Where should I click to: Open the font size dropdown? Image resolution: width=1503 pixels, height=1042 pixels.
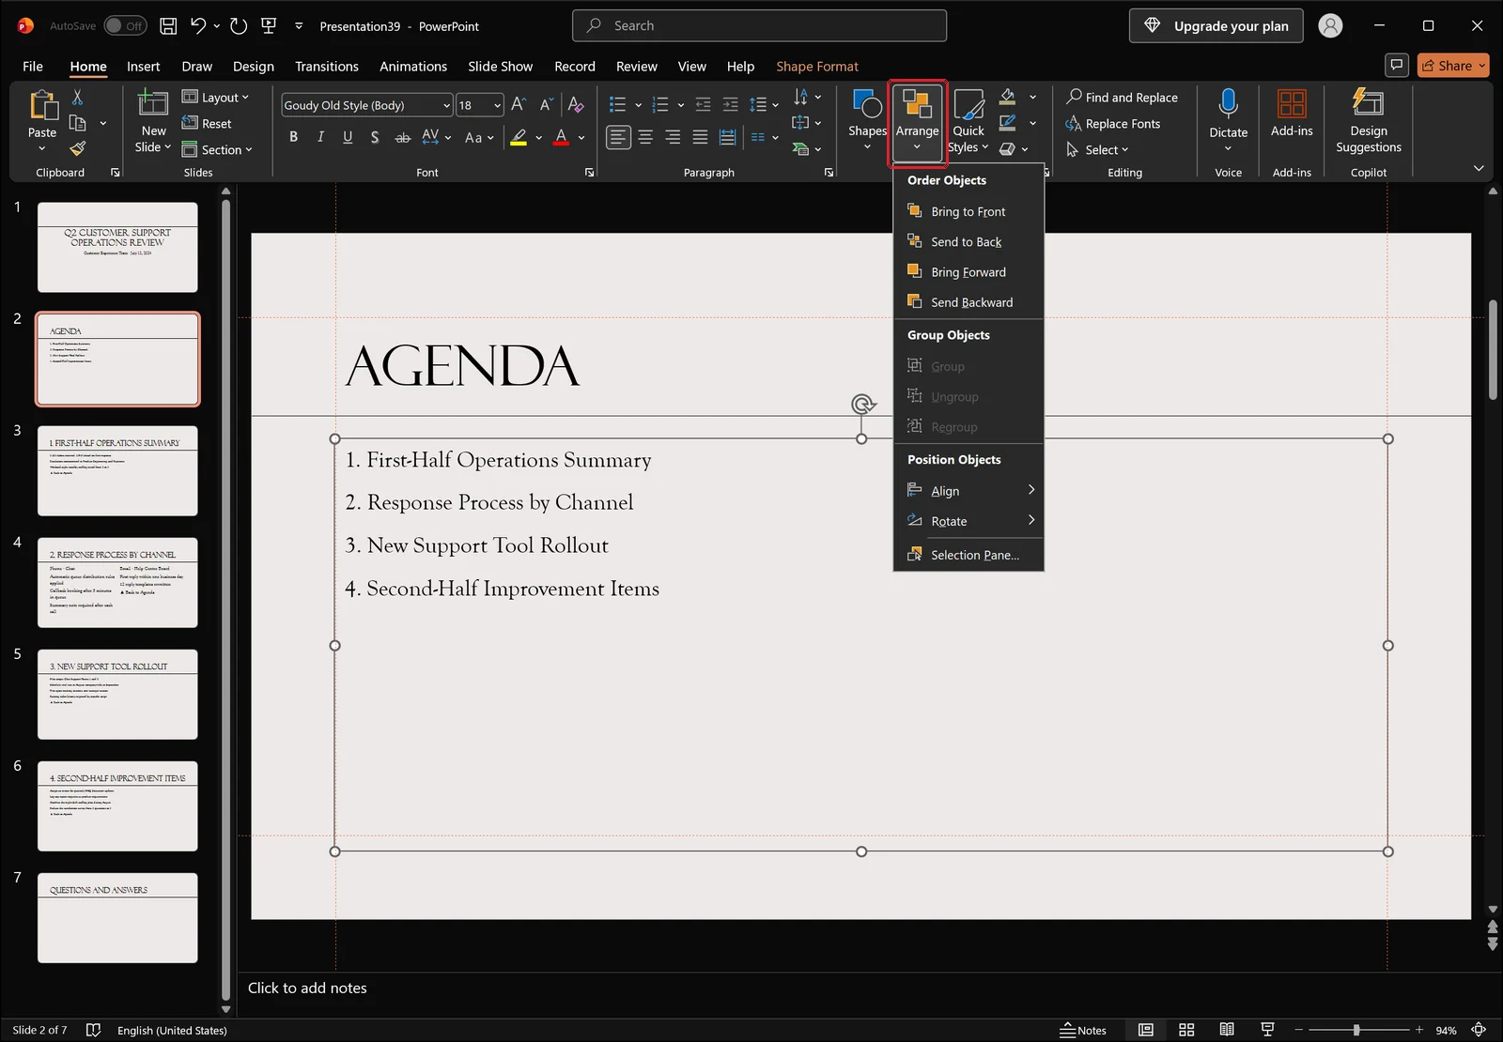(497, 105)
